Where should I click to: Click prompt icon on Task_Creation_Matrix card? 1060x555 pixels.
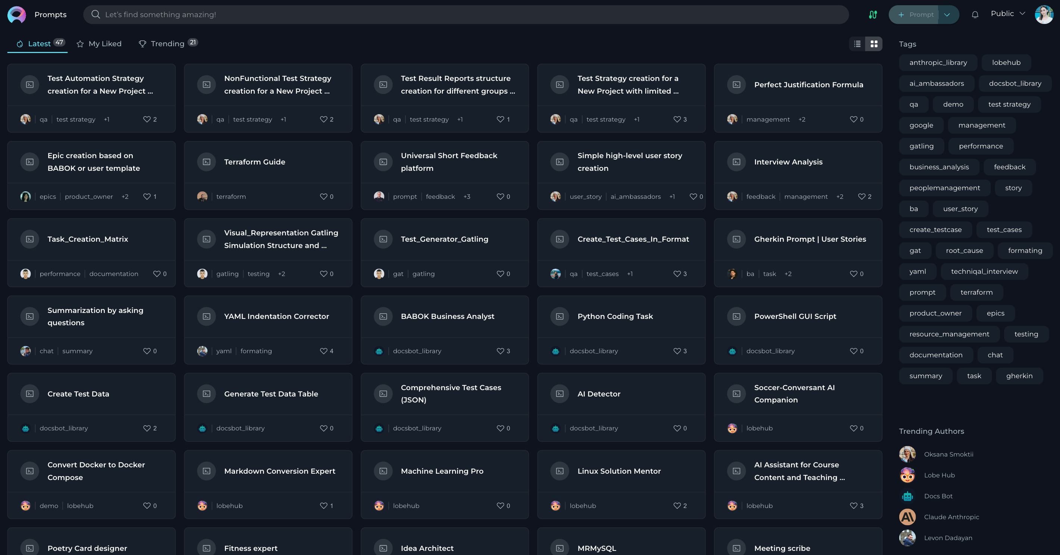click(x=30, y=239)
